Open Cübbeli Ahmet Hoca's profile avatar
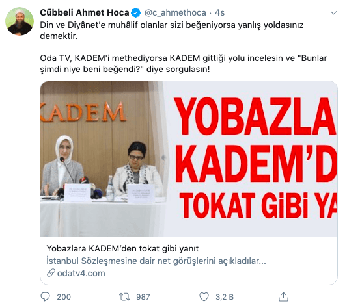The width and height of the screenshot is (347, 308). (20, 21)
